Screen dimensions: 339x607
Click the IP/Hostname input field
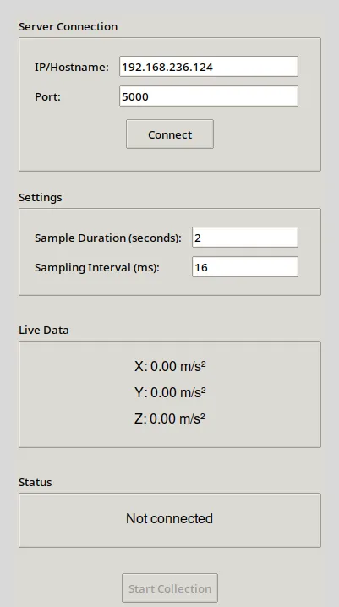[209, 67]
